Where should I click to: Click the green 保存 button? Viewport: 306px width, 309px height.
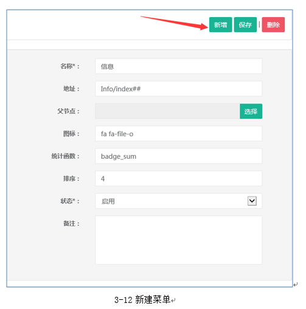pyautogui.click(x=245, y=25)
